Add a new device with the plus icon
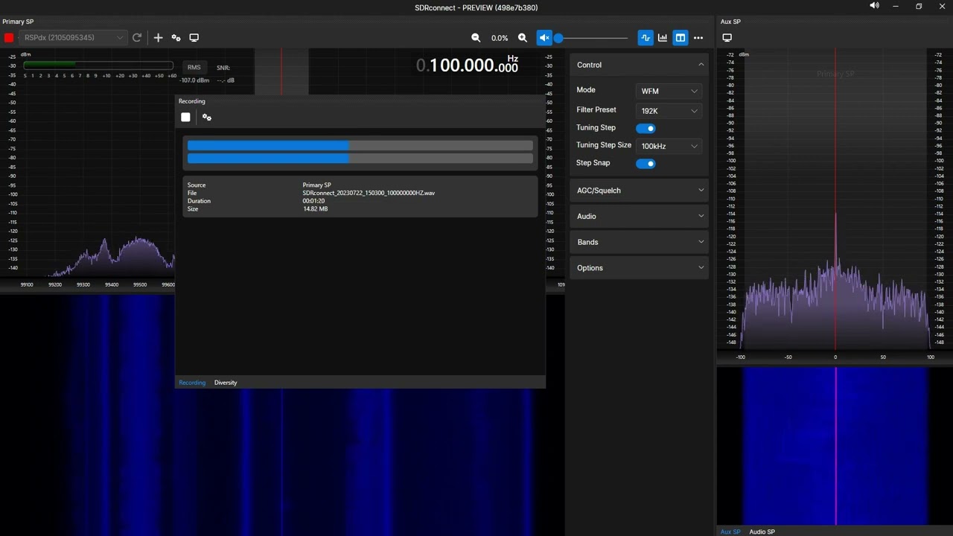This screenshot has width=953, height=536. point(158,38)
